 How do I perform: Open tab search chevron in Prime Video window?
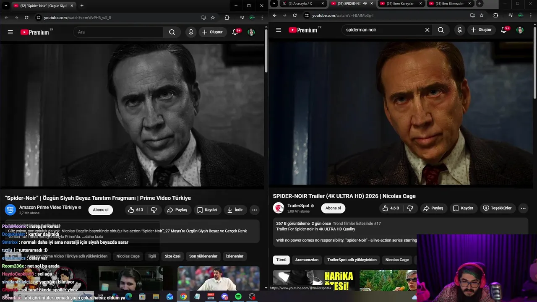(5, 5)
